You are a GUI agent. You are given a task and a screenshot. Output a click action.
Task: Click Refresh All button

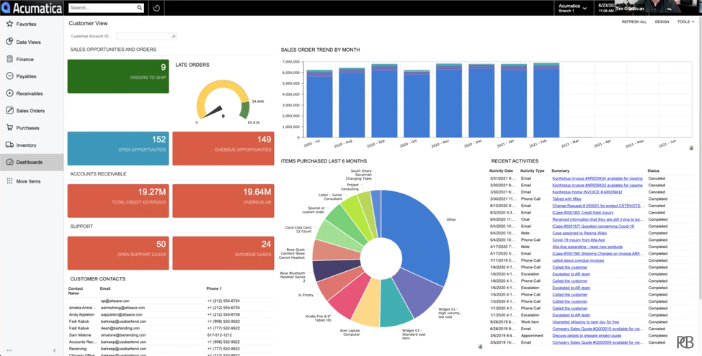[634, 22]
